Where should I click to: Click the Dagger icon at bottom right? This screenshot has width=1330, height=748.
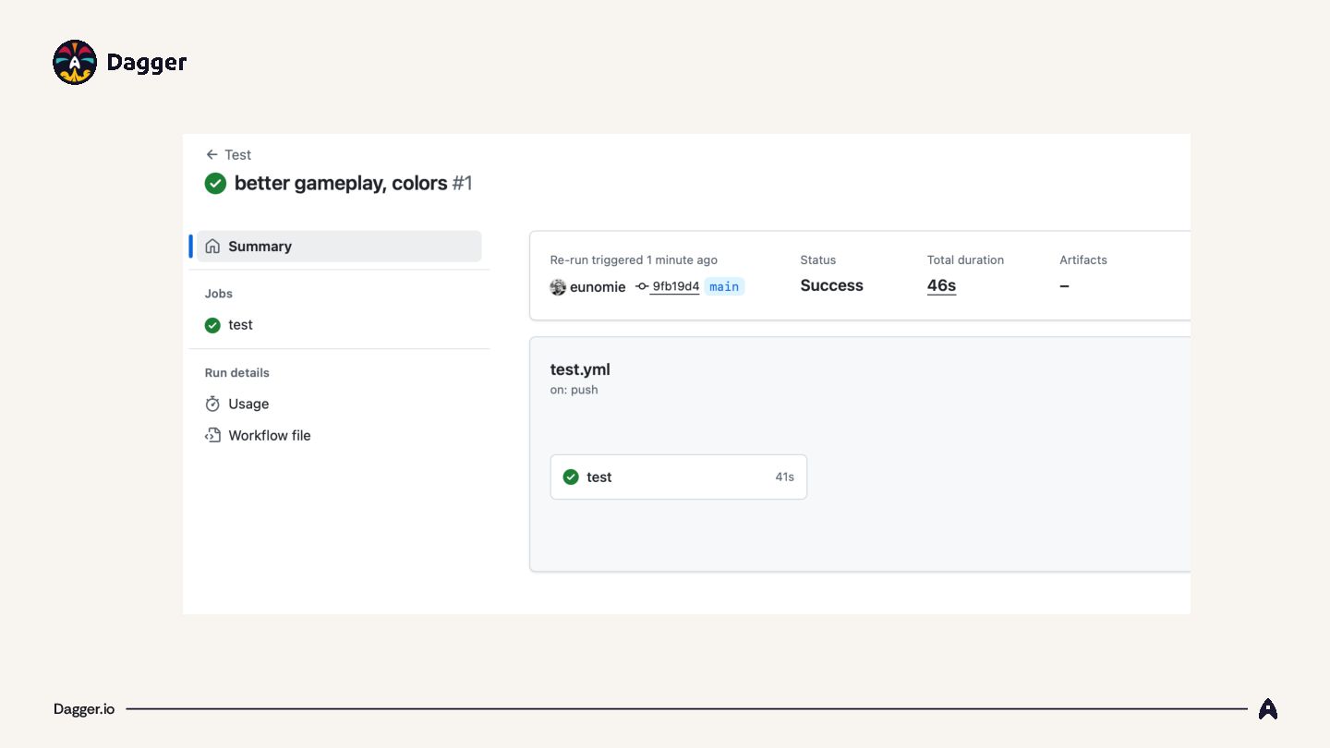tap(1268, 709)
